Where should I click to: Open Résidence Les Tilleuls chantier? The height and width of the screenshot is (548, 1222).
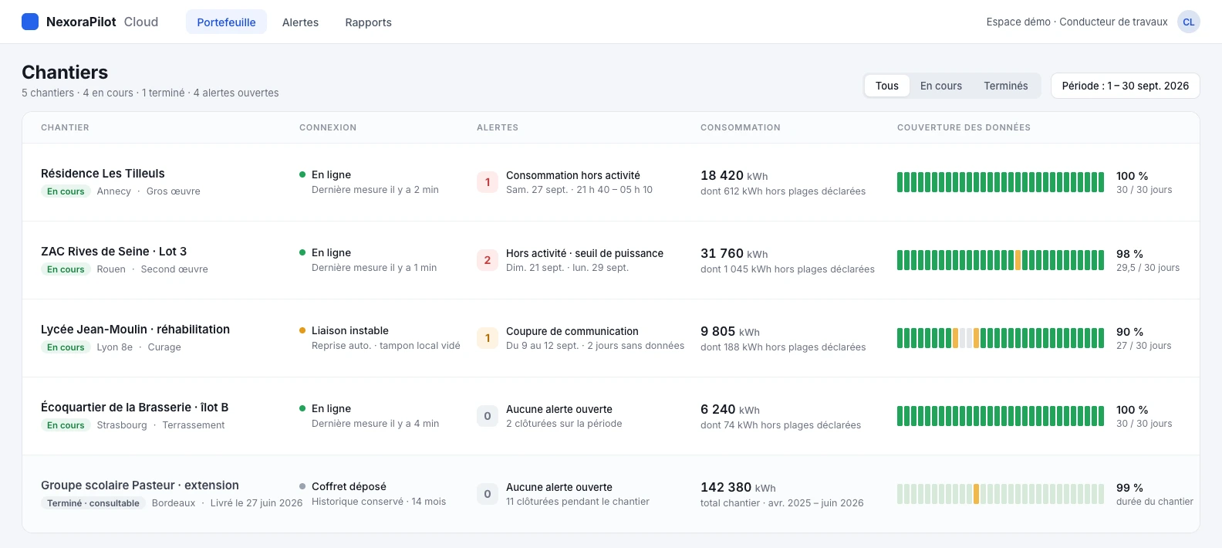coord(103,174)
